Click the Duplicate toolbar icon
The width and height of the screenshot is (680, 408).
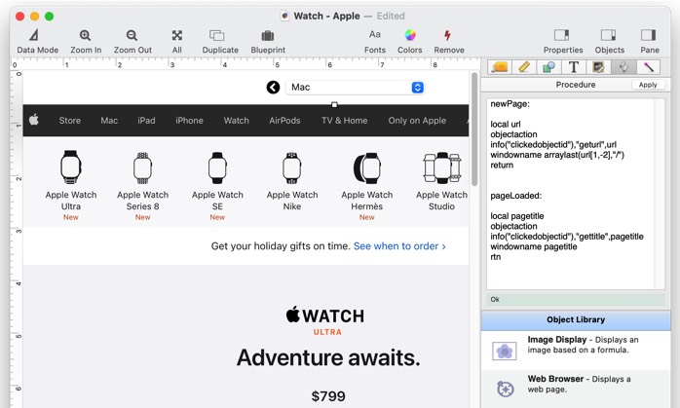pos(217,35)
